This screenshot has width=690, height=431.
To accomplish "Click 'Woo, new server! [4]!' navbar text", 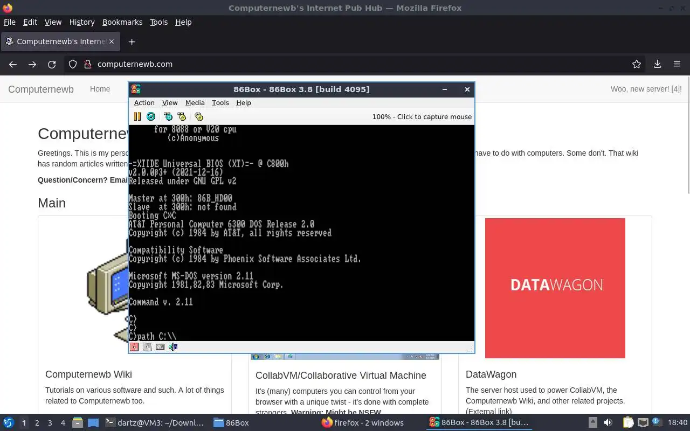I will [646, 89].
